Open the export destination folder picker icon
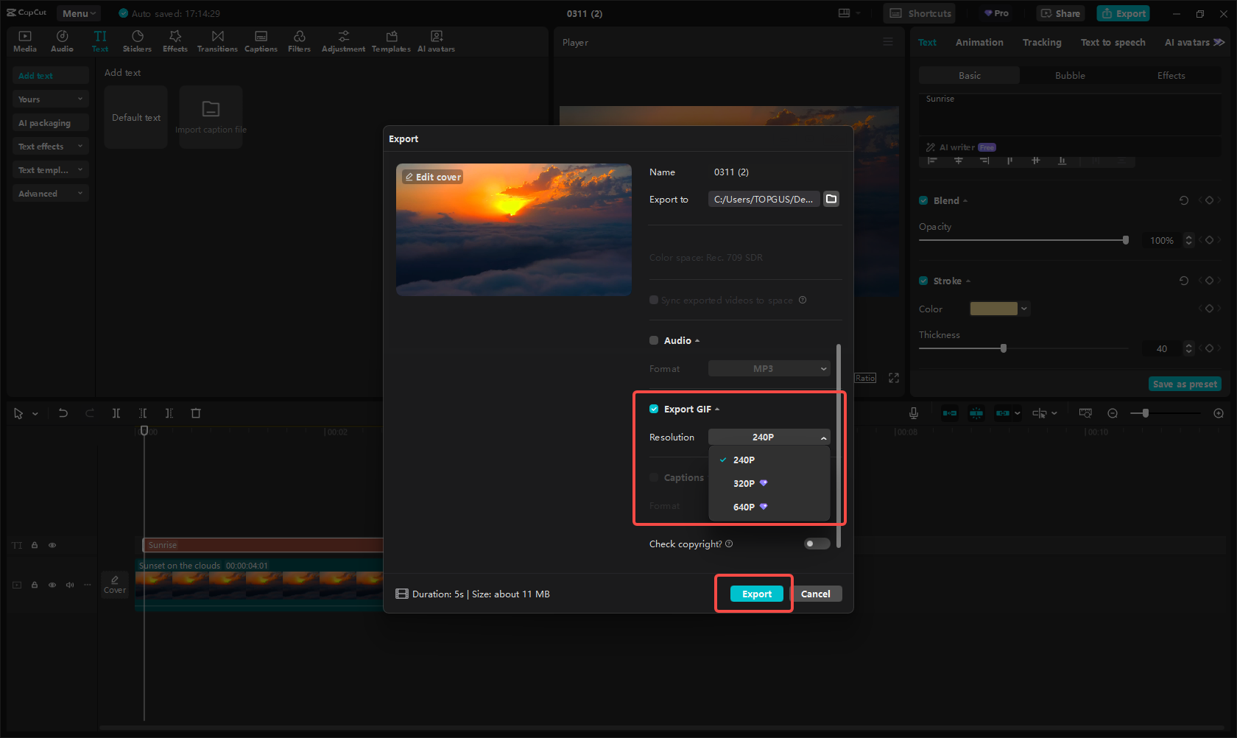 (x=831, y=199)
